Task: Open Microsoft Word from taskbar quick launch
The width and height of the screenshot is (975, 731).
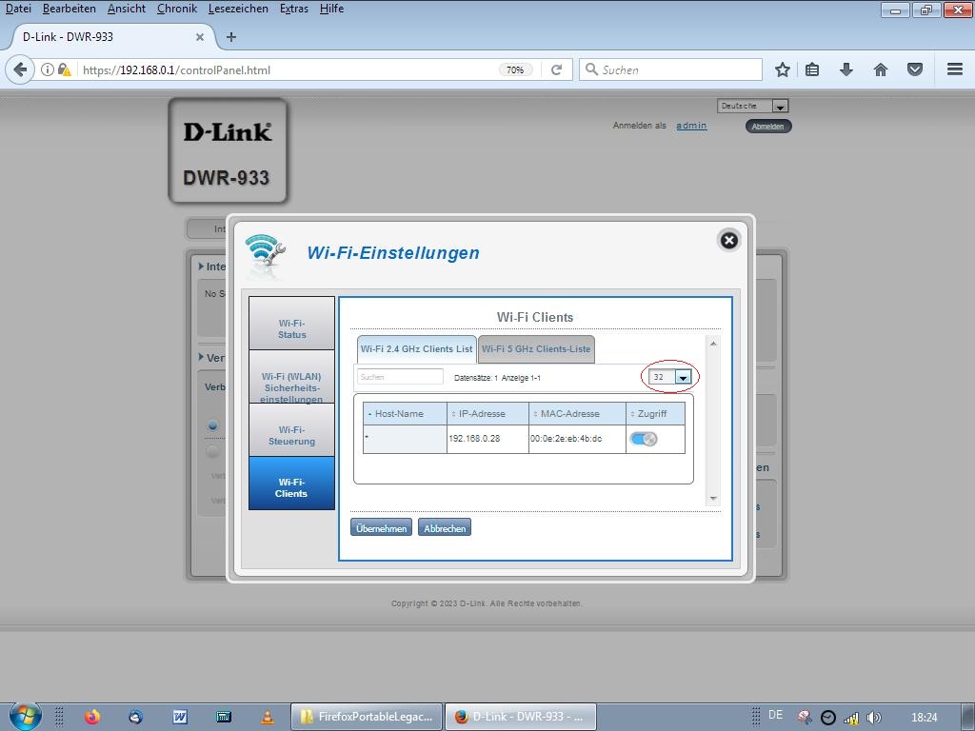Action: coord(180,717)
